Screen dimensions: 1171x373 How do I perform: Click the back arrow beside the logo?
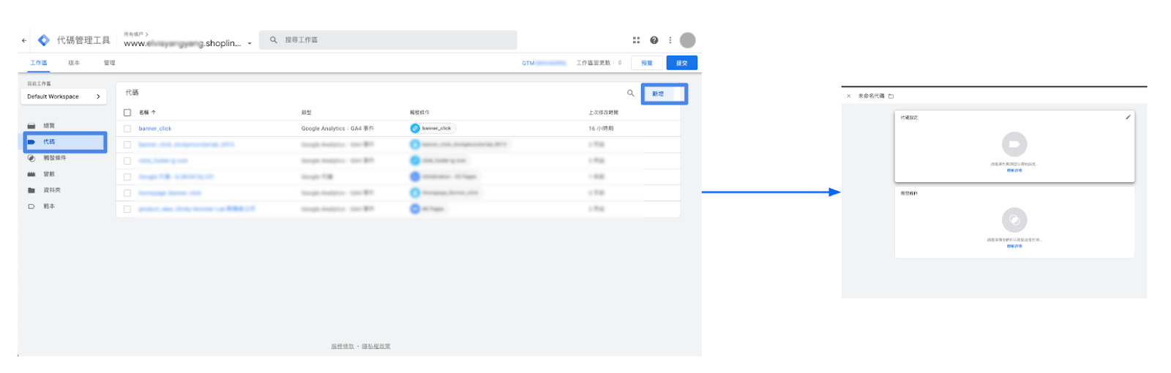[x=24, y=40]
